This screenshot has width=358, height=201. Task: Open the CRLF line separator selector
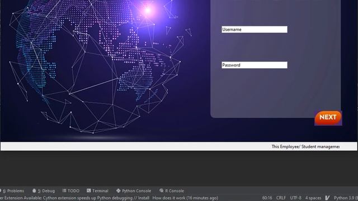tap(281, 198)
